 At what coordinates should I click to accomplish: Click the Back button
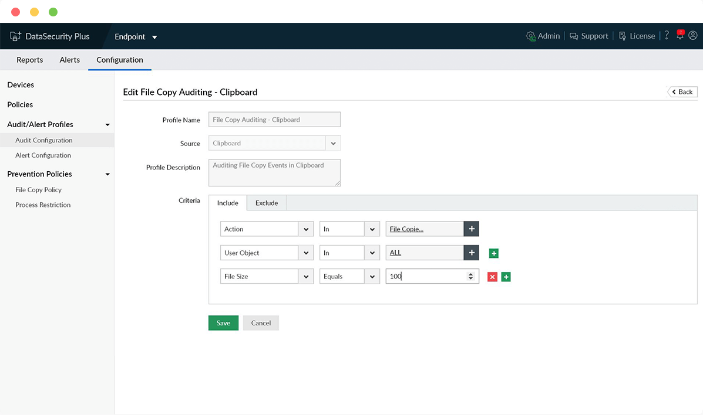[682, 91]
